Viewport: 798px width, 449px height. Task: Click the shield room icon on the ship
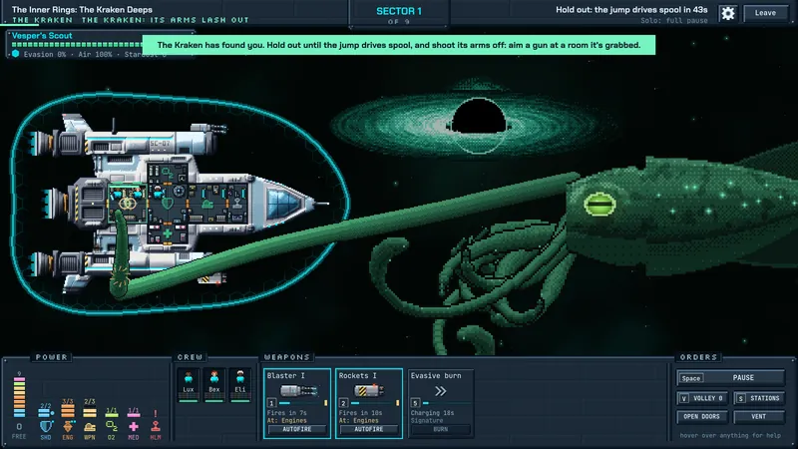click(x=168, y=204)
